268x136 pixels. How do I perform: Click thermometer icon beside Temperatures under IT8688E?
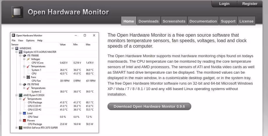28,66
